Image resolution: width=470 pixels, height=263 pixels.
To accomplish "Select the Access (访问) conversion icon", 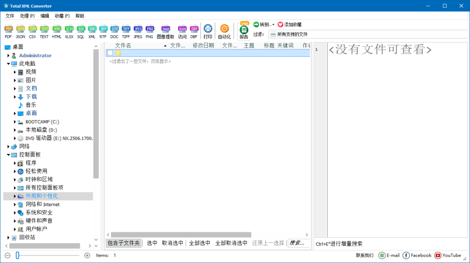I will click(182, 32).
